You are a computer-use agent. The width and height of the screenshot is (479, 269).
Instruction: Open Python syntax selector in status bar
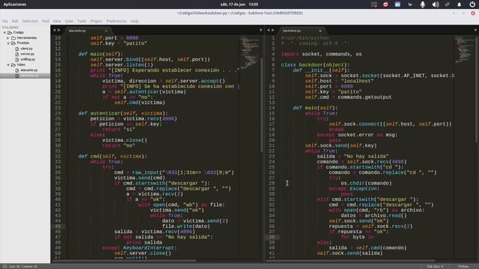[463, 267]
